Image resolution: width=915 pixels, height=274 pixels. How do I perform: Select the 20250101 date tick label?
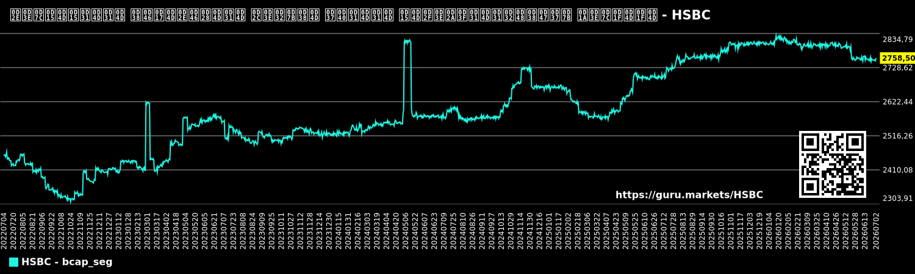pos(550,230)
